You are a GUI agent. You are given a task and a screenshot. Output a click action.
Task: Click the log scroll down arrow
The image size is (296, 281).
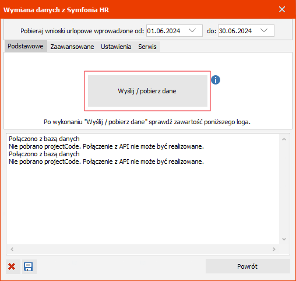(x=284, y=239)
